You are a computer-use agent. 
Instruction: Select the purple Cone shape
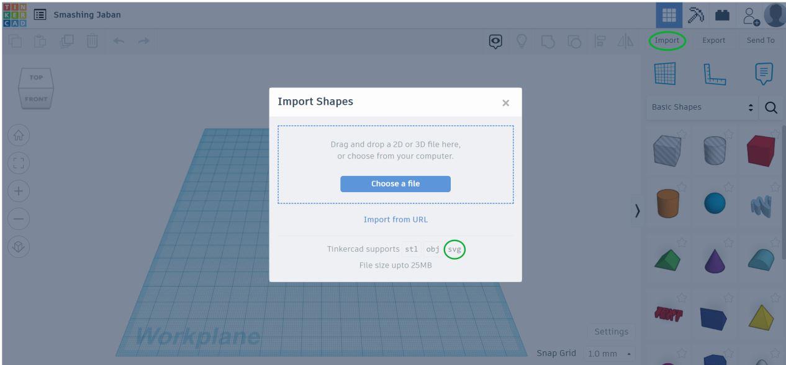tap(715, 260)
